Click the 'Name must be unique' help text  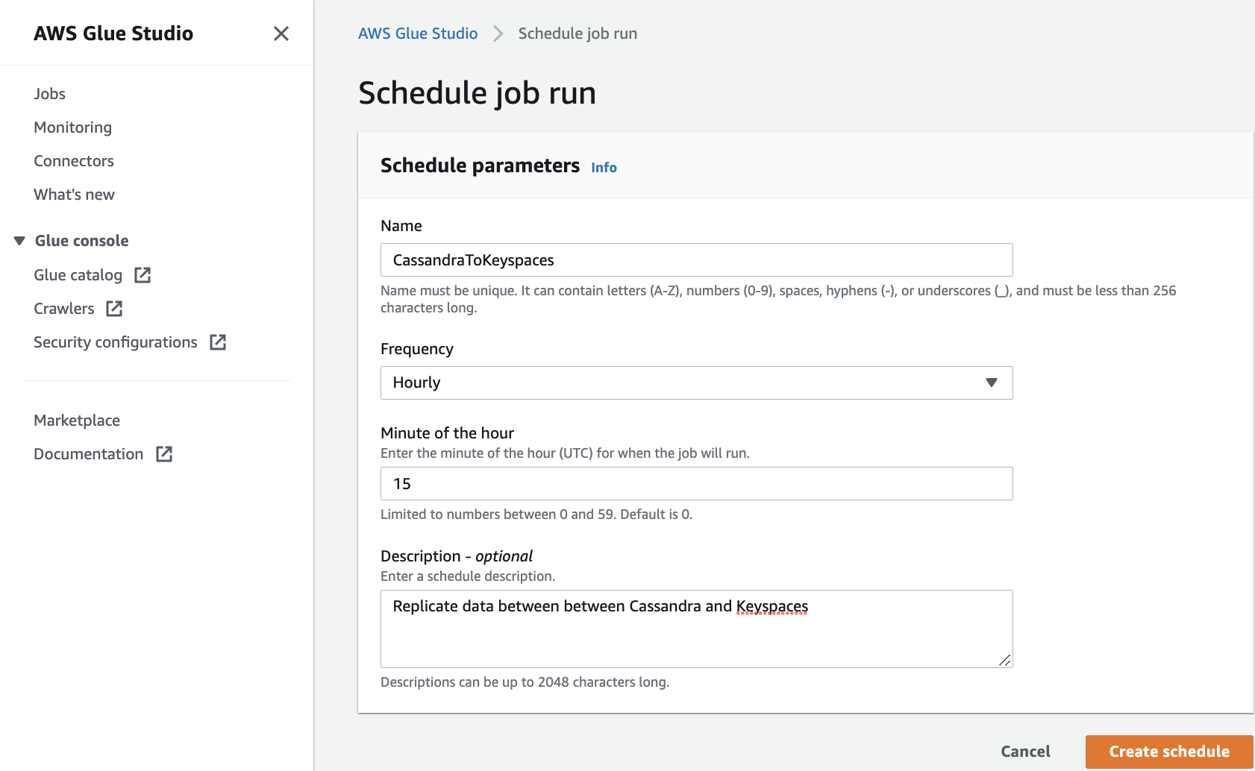[778, 299]
